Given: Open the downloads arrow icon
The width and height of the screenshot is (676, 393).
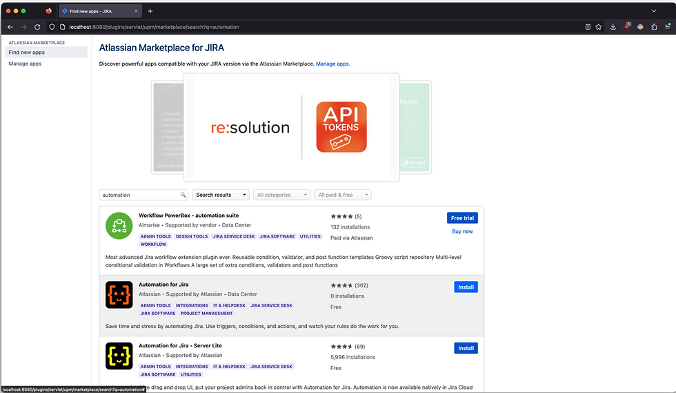Looking at the screenshot, I should click(x=613, y=27).
